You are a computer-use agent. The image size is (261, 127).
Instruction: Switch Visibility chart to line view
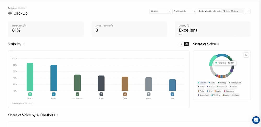[x=181, y=44]
